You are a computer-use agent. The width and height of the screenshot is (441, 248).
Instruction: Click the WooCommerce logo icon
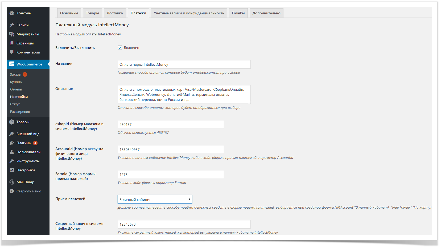pyautogui.click(x=12, y=64)
